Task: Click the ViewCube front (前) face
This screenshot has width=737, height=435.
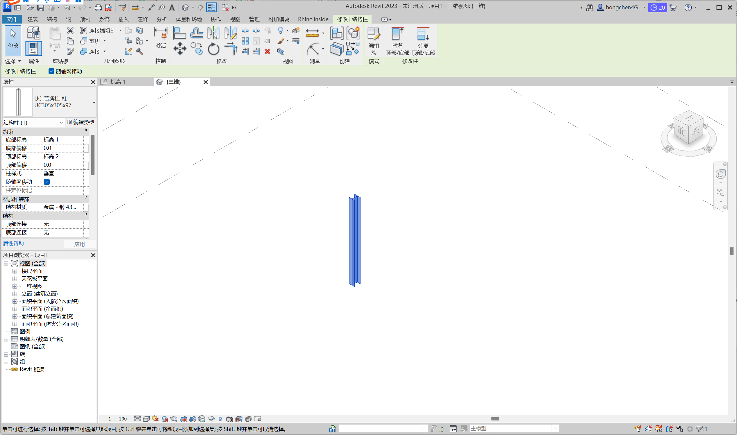Action: pyautogui.click(x=681, y=131)
